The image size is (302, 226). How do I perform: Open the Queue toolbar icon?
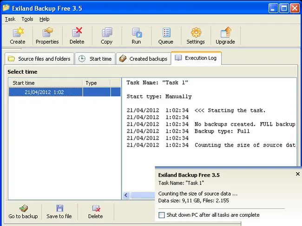coord(166,36)
